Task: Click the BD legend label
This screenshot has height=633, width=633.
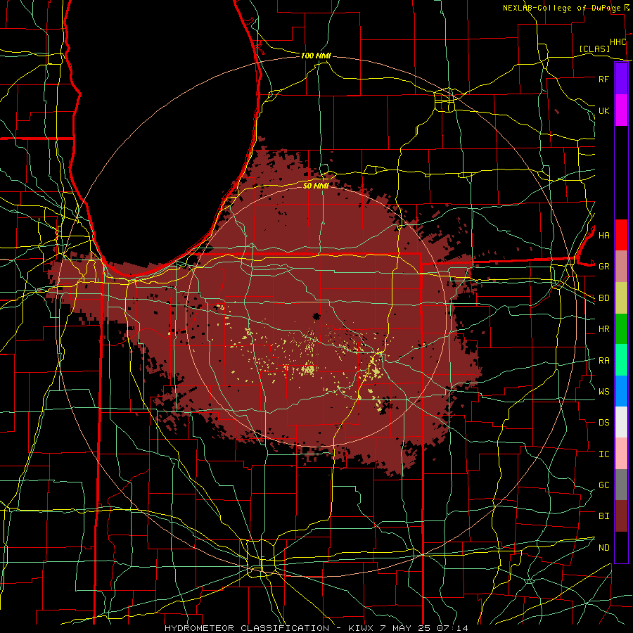Action: pyautogui.click(x=603, y=298)
